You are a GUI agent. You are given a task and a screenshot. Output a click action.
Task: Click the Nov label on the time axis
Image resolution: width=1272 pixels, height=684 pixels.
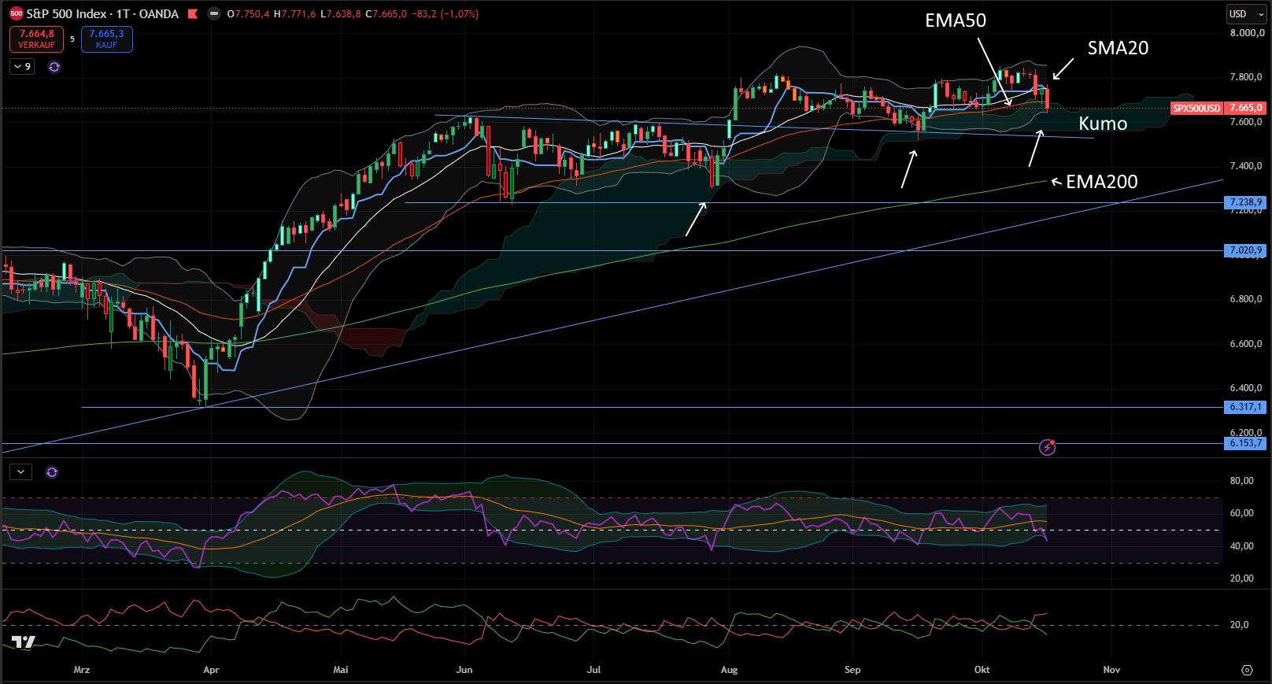click(1111, 670)
